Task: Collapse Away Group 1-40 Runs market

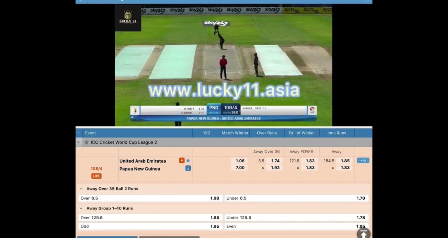Action: click(x=81, y=208)
